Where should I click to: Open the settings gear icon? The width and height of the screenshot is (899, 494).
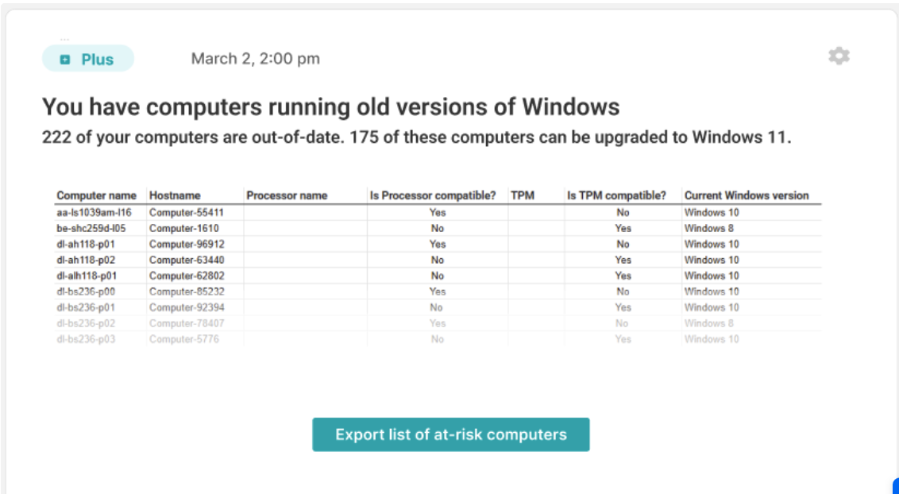(839, 56)
